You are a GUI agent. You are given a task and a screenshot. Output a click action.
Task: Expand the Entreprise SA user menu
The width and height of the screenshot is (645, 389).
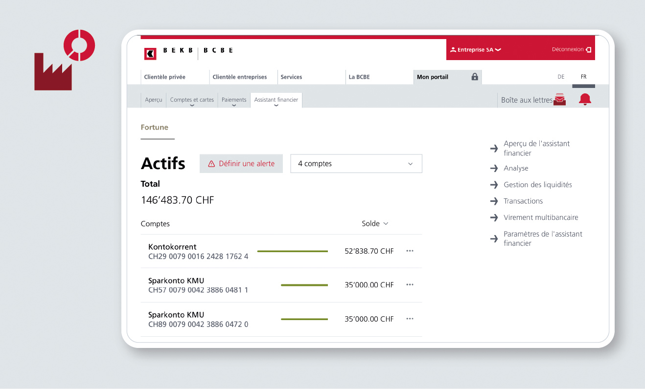pyautogui.click(x=475, y=50)
